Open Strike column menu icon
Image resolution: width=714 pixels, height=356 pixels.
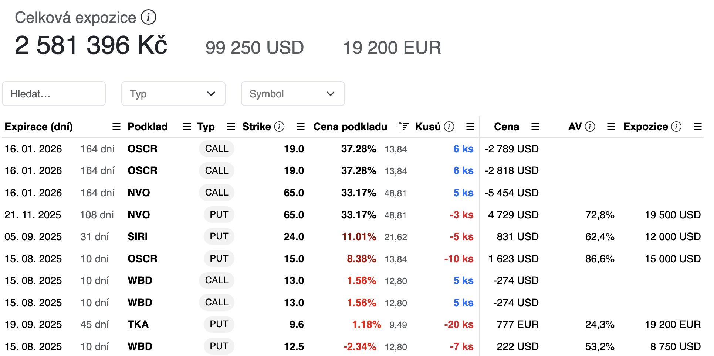click(301, 127)
